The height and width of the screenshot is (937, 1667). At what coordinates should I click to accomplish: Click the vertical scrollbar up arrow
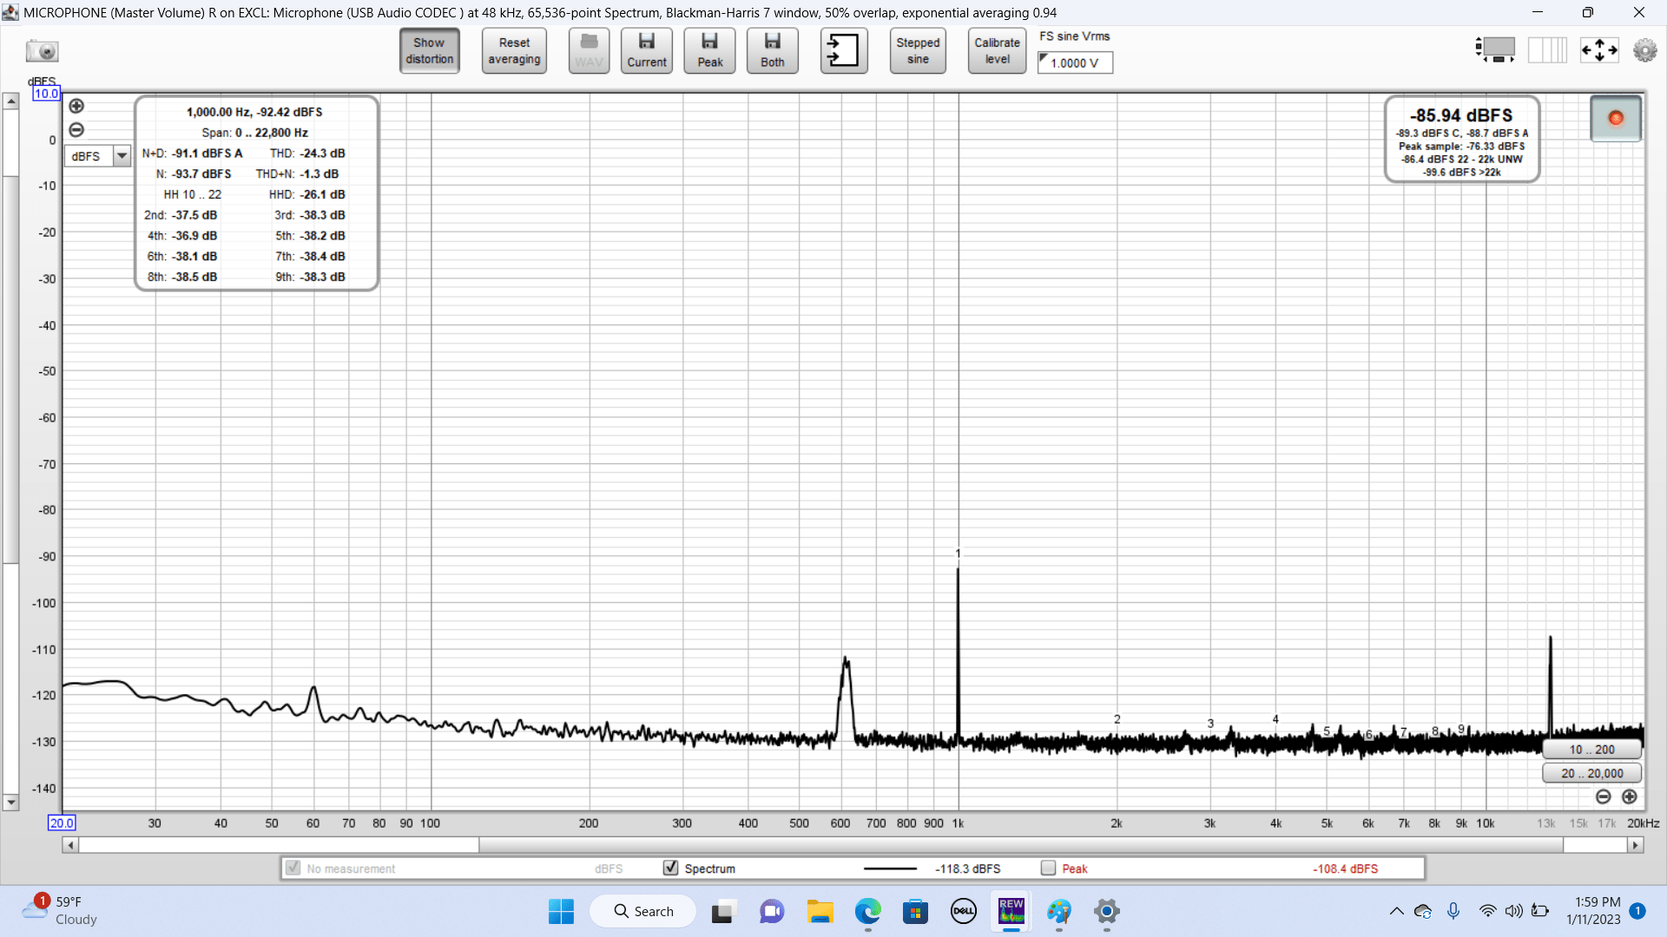11,102
